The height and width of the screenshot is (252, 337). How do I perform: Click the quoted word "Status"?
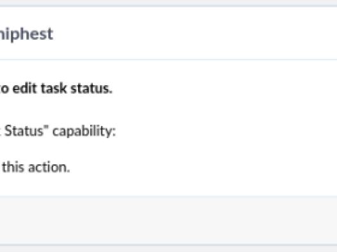point(24,130)
